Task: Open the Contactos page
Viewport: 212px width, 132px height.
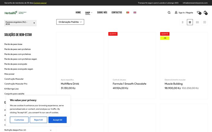Action: (117, 12)
